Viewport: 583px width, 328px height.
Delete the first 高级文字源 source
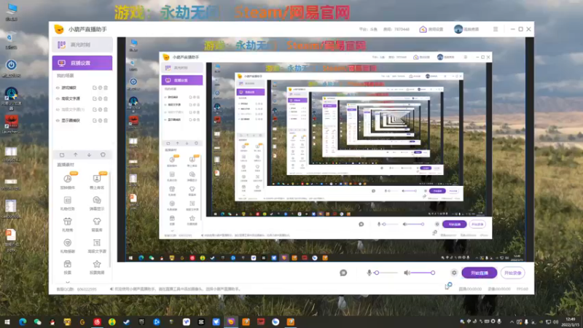(x=106, y=98)
